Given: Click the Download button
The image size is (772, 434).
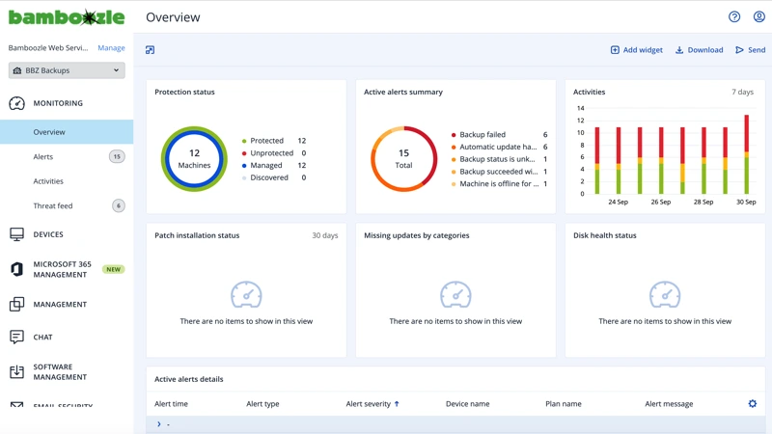Looking at the screenshot, I should (x=699, y=50).
